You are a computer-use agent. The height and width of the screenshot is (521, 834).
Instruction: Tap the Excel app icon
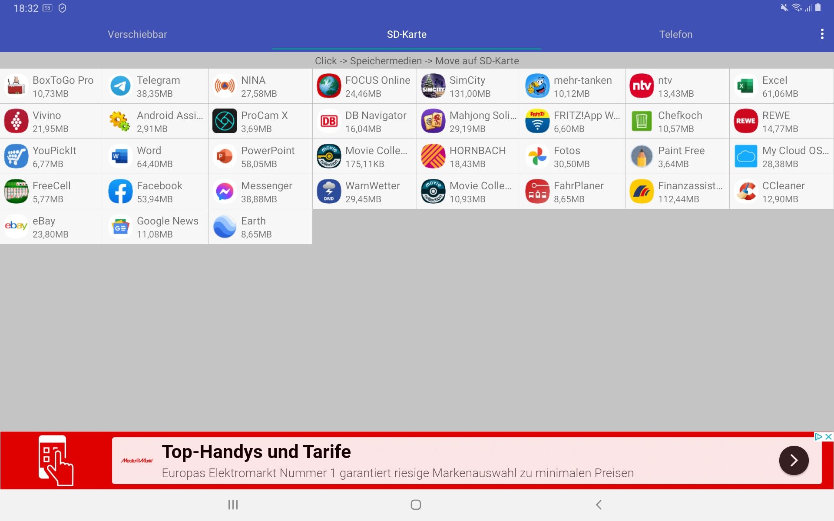(746, 86)
